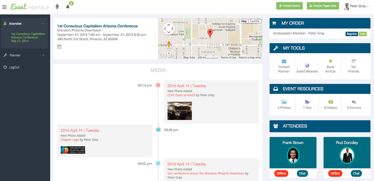
Task: Select LogOut in the sidebar
Action: [x=14, y=67]
